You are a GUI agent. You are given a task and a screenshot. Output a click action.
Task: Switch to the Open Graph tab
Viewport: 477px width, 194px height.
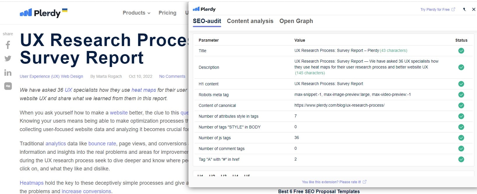click(296, 21)
